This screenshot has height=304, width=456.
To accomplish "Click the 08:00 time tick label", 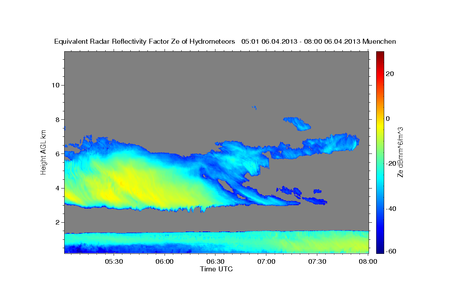I will [368, 262].
